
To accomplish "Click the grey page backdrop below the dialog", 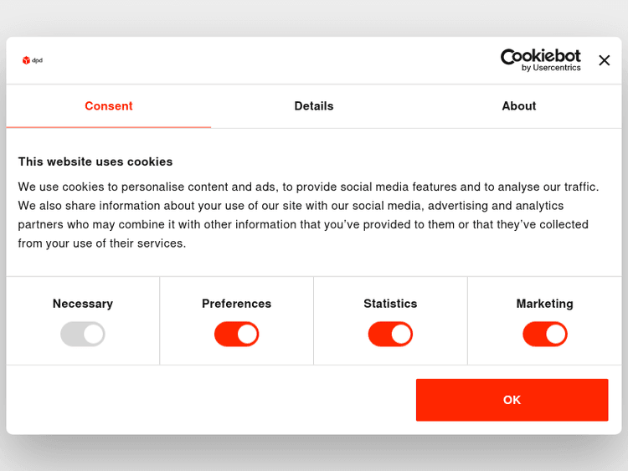I will (x=314, y=453).
